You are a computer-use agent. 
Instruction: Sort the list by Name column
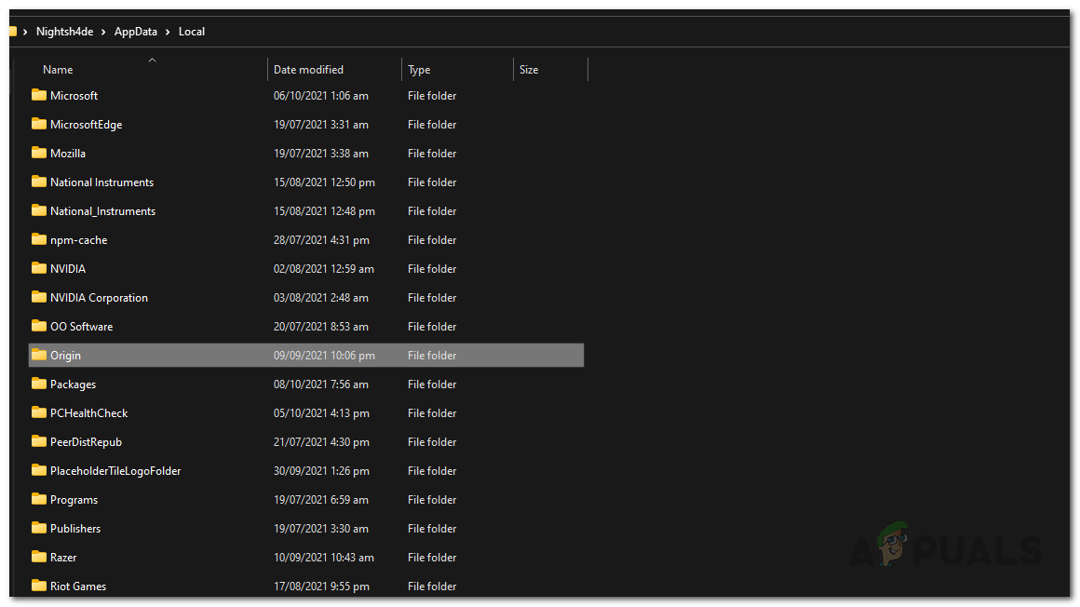tap(58, 70)
